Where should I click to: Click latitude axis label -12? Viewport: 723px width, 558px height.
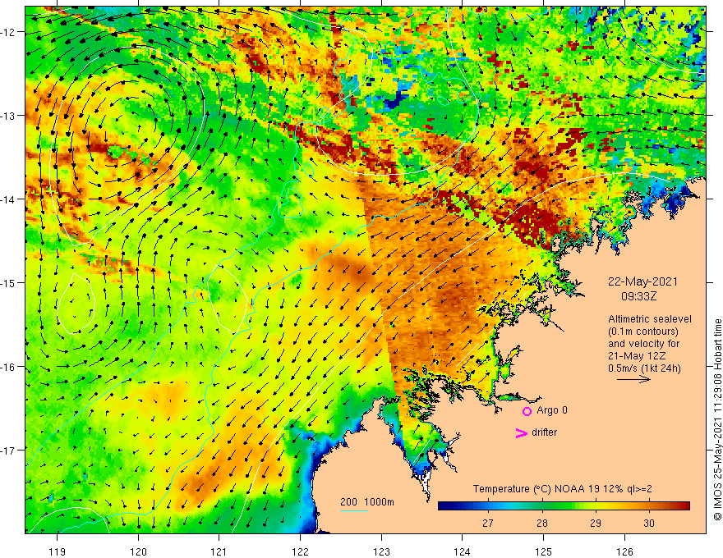[8, 32]
